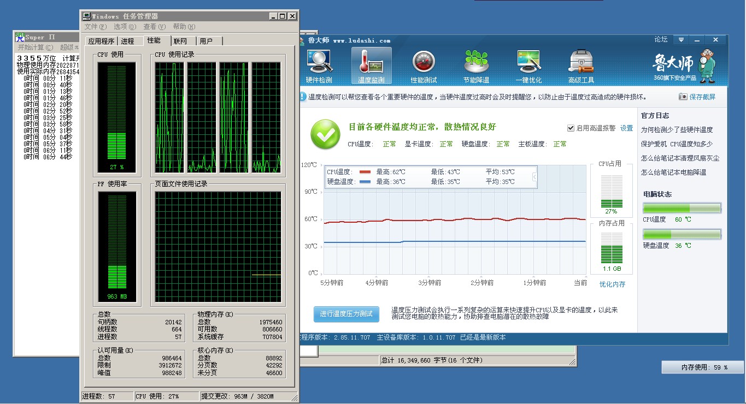Viewport: 746px width, 404px height.
Task: Switch to 应用程序 tab
Action: click(101, 41)
